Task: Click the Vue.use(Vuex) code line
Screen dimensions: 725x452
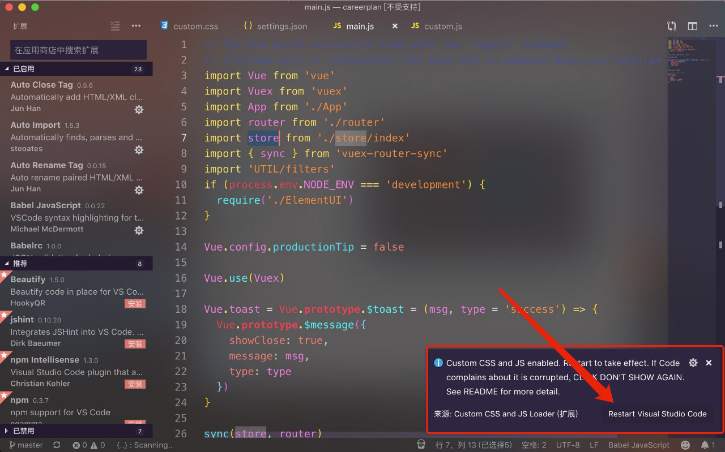Action: coord(244,278)
